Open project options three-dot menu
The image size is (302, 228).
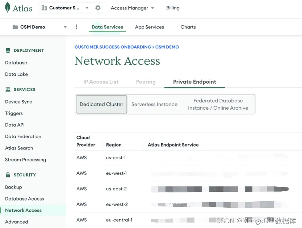click(x=76, y=27)
